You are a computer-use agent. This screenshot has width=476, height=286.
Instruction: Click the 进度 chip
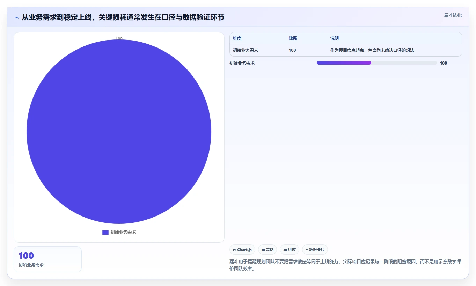pyautogui.click(x=290, y=250)
